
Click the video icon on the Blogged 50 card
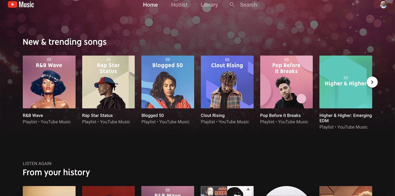click(168, 60)
